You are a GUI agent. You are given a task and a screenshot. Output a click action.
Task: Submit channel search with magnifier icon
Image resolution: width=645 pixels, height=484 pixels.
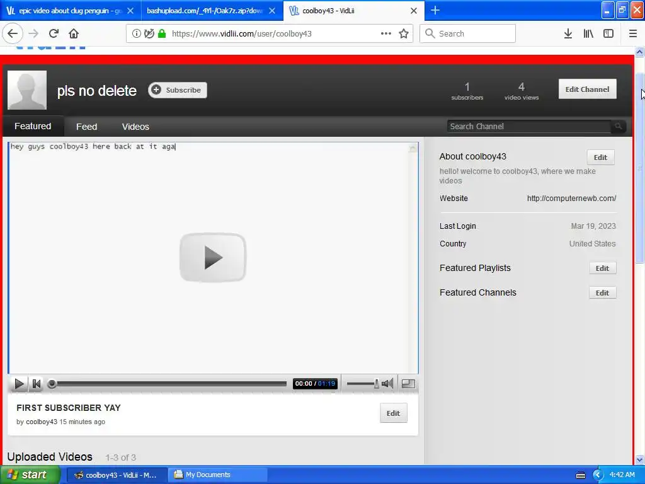[619, 126]
